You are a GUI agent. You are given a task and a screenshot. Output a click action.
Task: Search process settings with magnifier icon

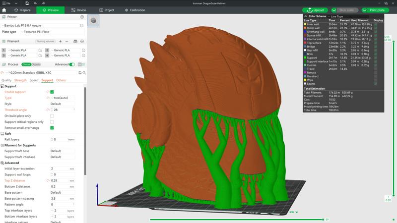pyautogui.click(x=84, y=73)
